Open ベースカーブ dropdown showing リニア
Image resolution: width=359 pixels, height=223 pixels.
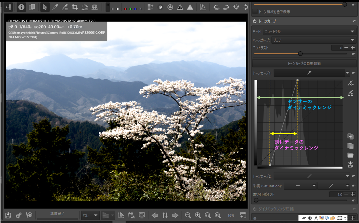coord(313,40)
